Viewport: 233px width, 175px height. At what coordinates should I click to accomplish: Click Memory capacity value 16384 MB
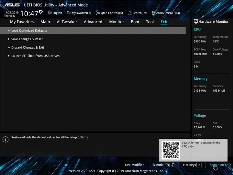(219, 91)
